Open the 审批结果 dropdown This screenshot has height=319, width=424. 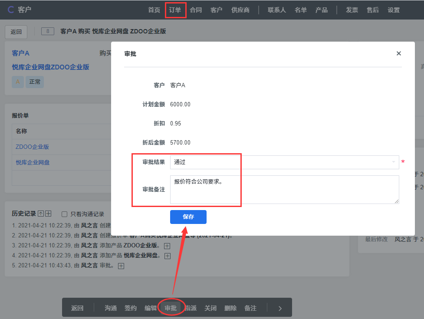click(284, 162)
